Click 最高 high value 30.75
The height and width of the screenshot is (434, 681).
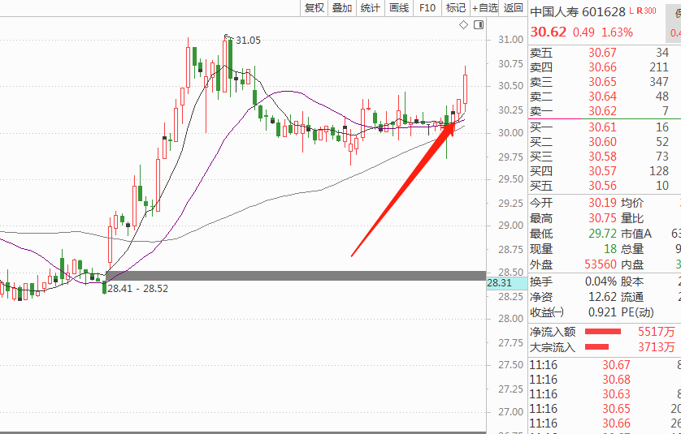(602, 218)
